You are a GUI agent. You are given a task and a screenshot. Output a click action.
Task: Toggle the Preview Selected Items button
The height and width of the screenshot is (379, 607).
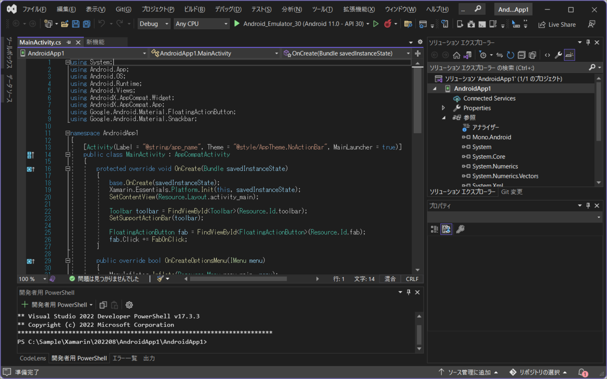pyautogui.click(x=570, y=55)
